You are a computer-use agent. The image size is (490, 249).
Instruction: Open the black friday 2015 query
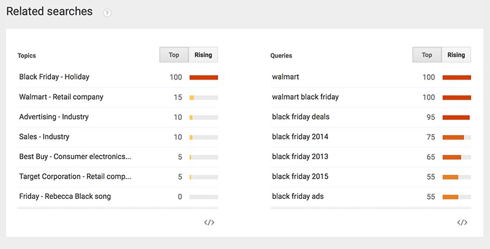[300, 177]
